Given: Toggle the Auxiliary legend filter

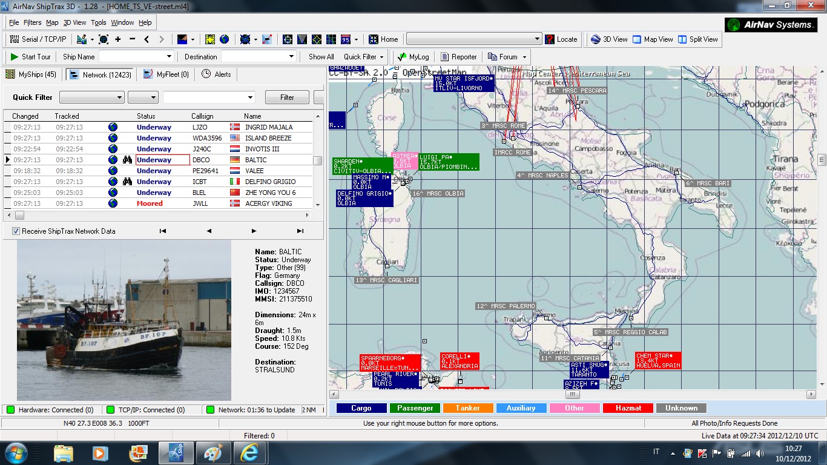Looking at the screenshot, I should click(521, 408).
